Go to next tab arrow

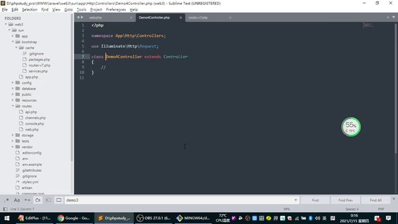(x=82, y=17)
